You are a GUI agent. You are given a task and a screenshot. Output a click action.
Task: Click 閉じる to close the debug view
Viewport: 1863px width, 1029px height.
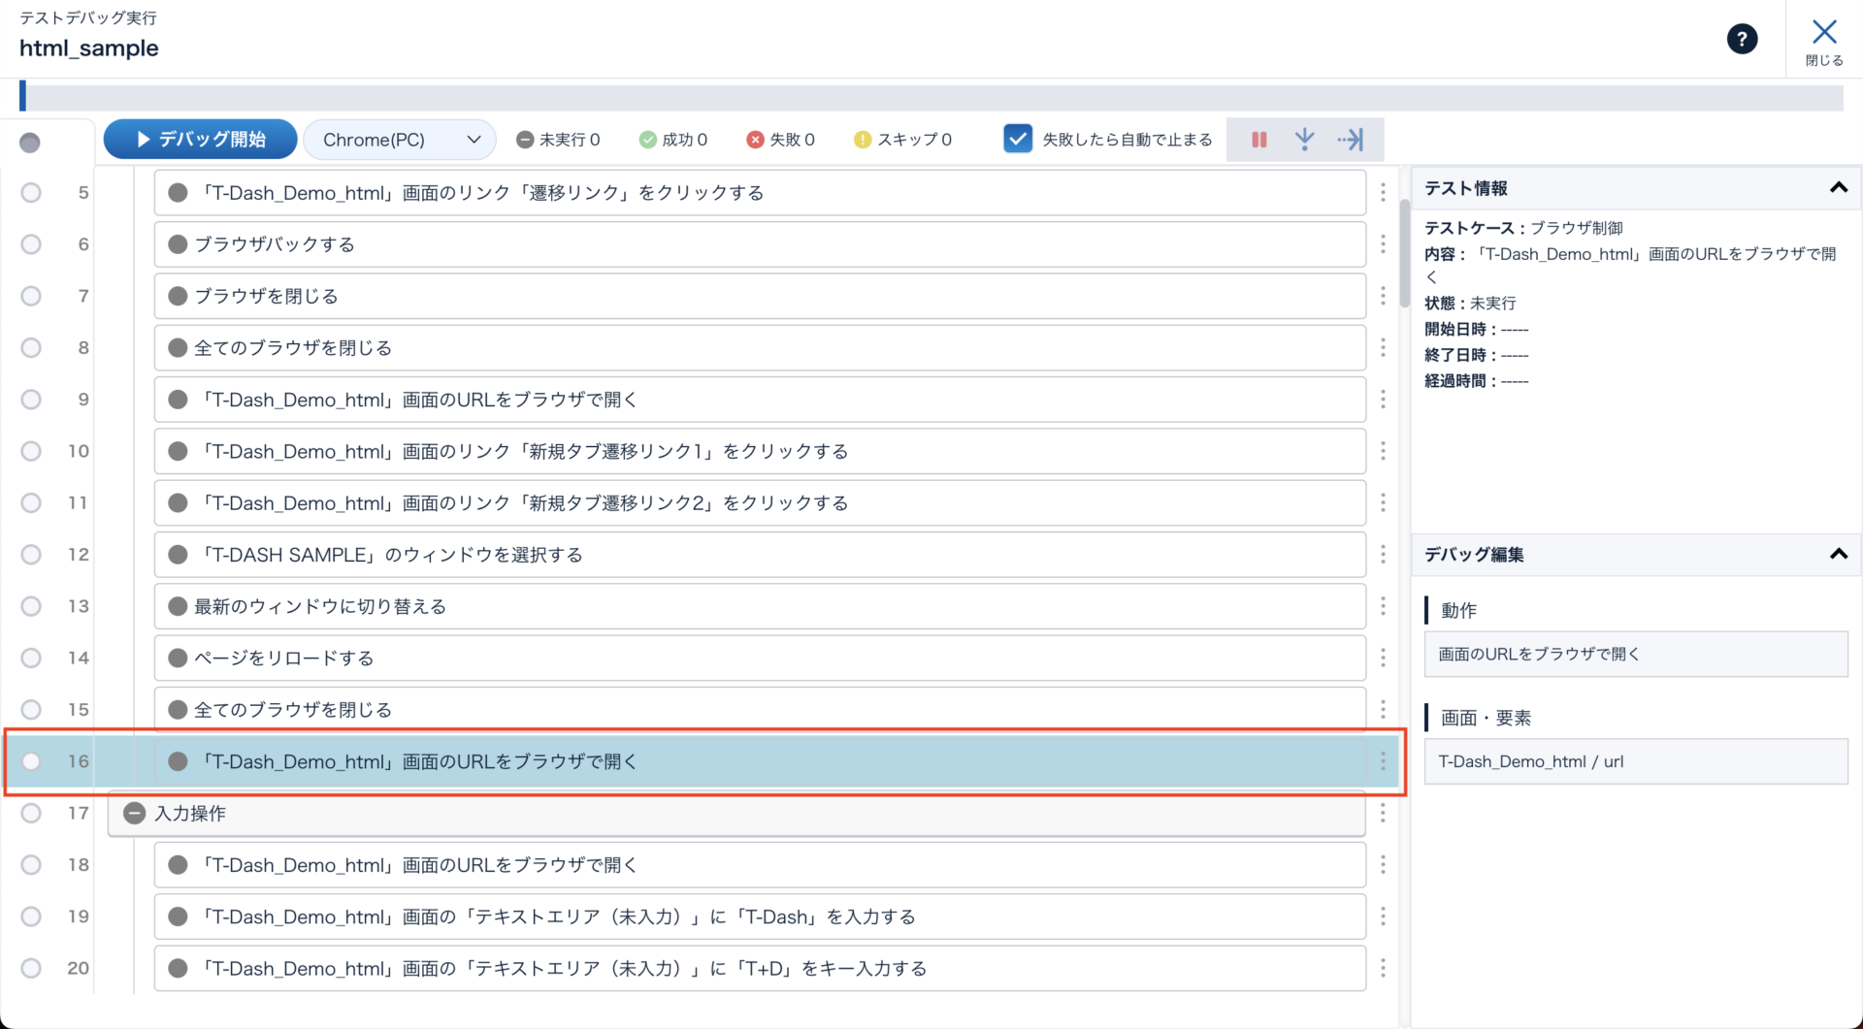pos(1824,42)
